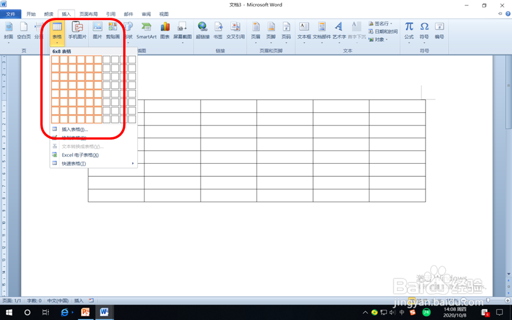Launch Internet Explorer from taskbar
Viewport: 512px width, 320px height.
pos(65,312)
